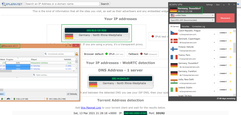The image size is (241, 115).
Task: Click the IP address or domain search field
Action: (62, 4)
